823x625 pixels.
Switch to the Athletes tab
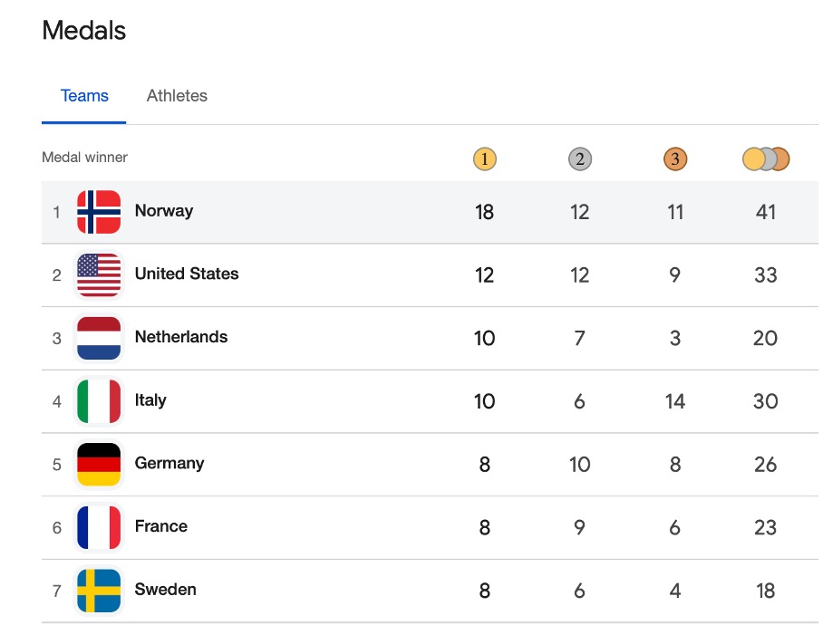coord(177,96)
